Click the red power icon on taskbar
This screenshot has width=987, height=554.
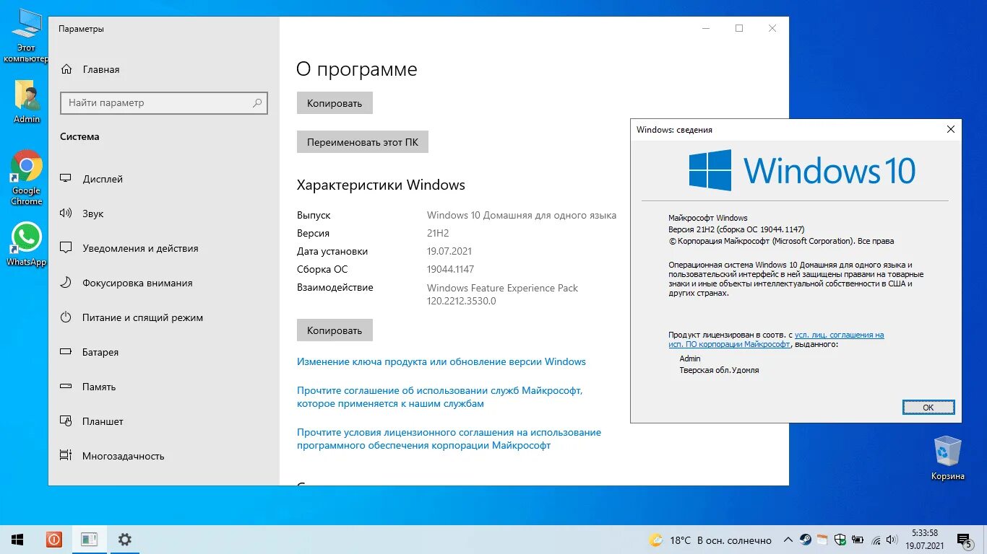54,540
